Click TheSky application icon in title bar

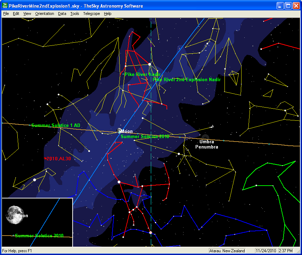pos(5,6)
